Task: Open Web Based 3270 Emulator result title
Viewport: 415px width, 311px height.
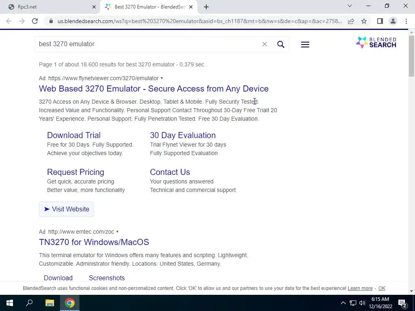Action: [x=154, y=89]
